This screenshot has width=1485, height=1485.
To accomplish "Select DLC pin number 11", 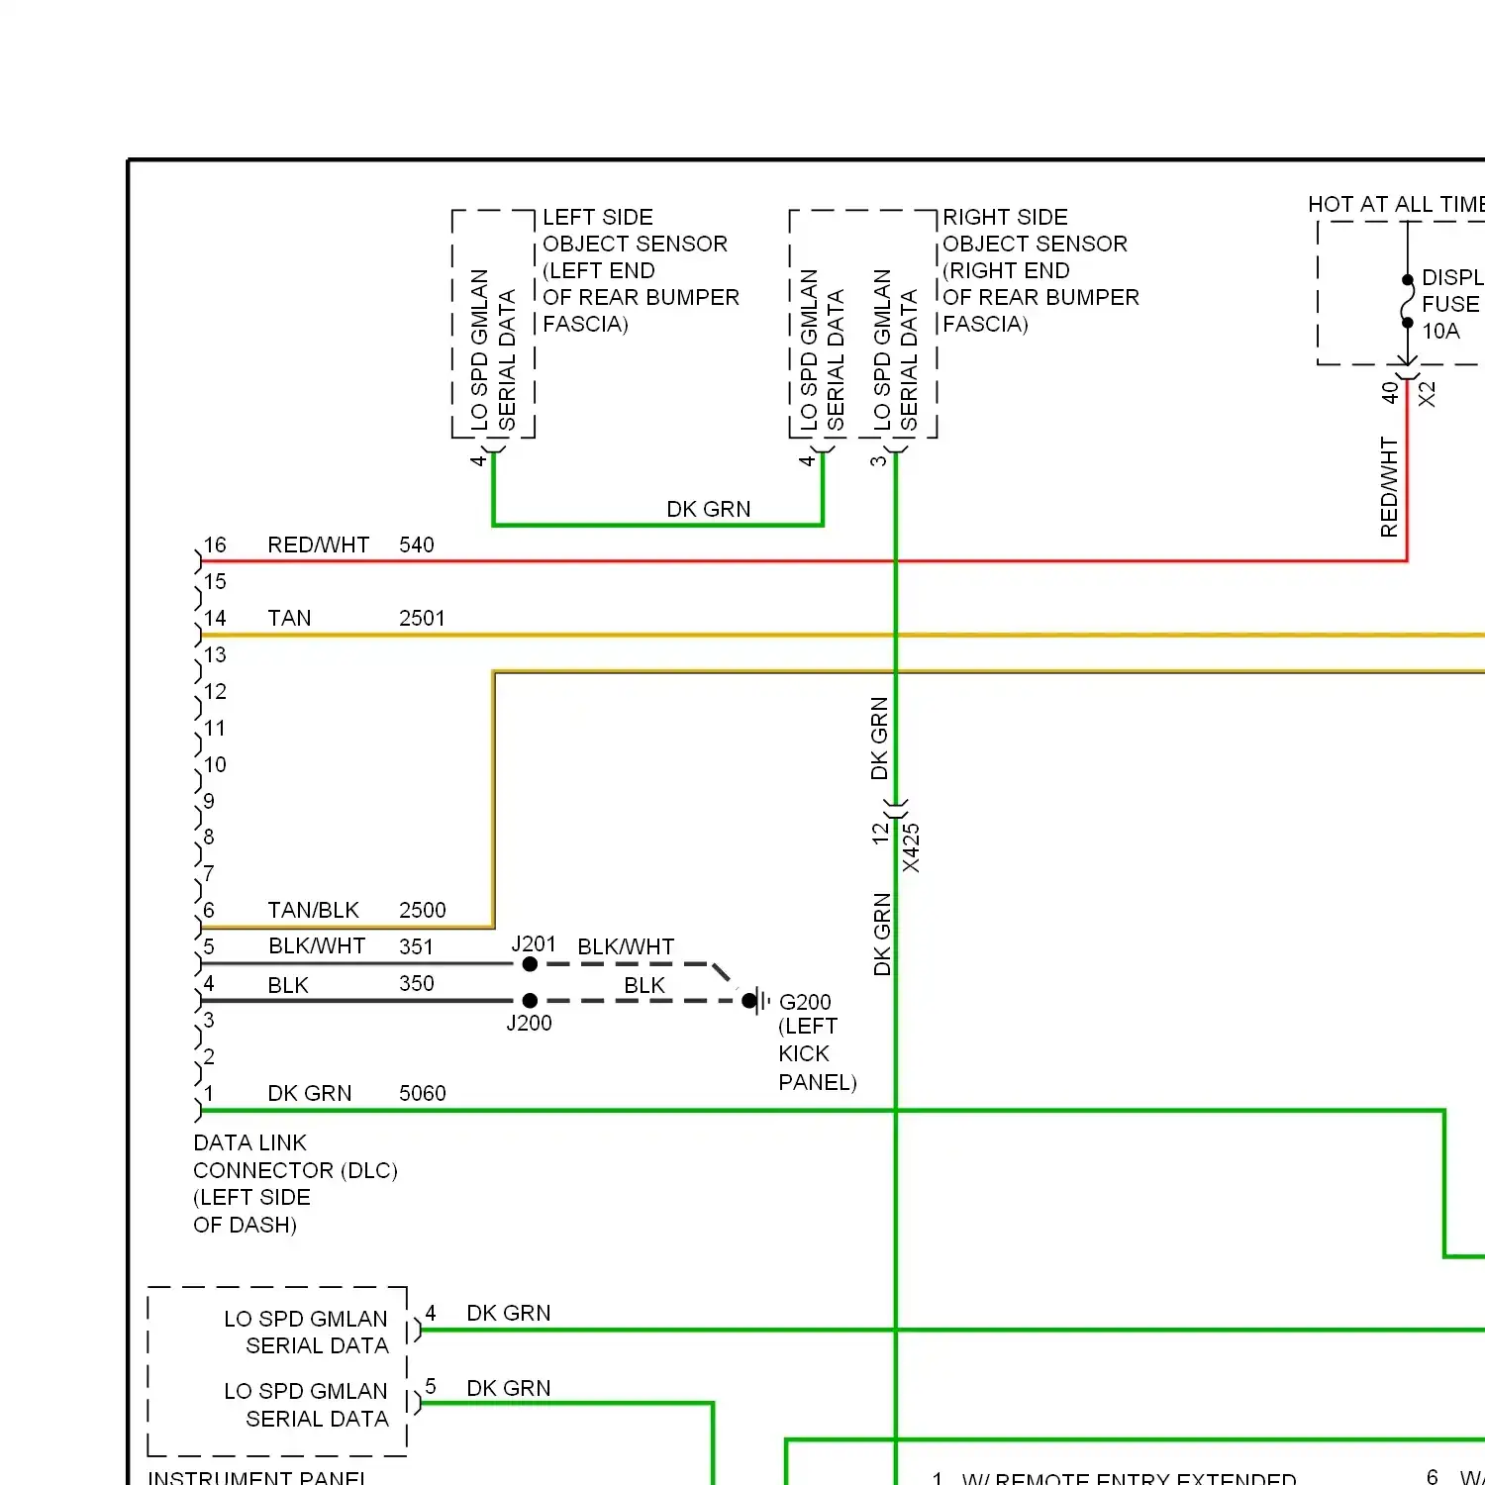I will (215, 729).
